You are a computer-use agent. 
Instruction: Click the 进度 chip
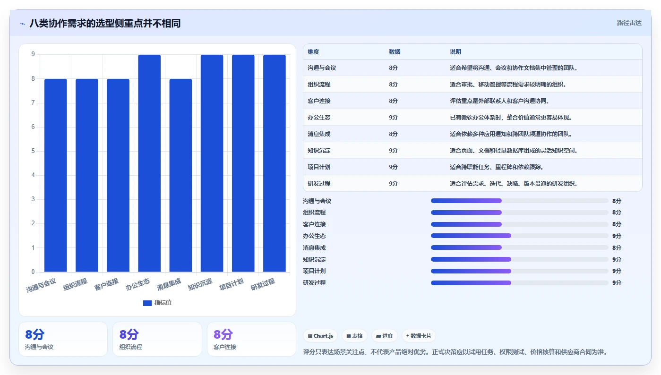coord(385,336)
